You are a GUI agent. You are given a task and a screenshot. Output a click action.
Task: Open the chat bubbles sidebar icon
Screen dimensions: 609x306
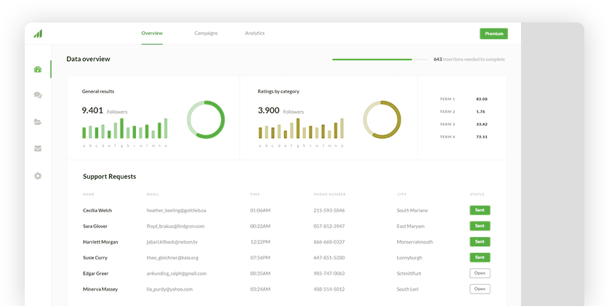tap(38, 95)
